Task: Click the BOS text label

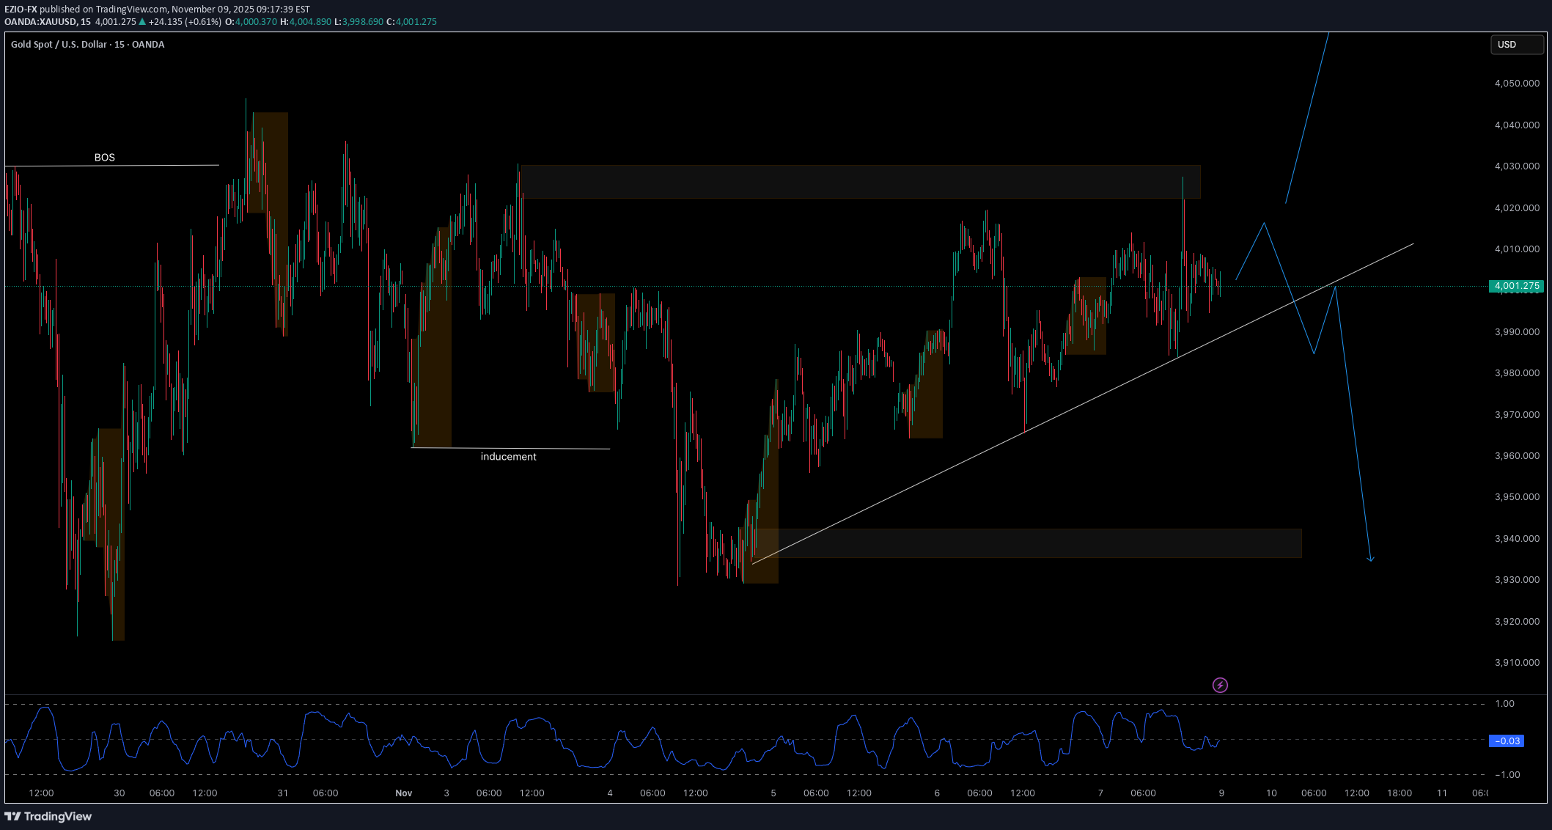Action: tap(105, 158)
